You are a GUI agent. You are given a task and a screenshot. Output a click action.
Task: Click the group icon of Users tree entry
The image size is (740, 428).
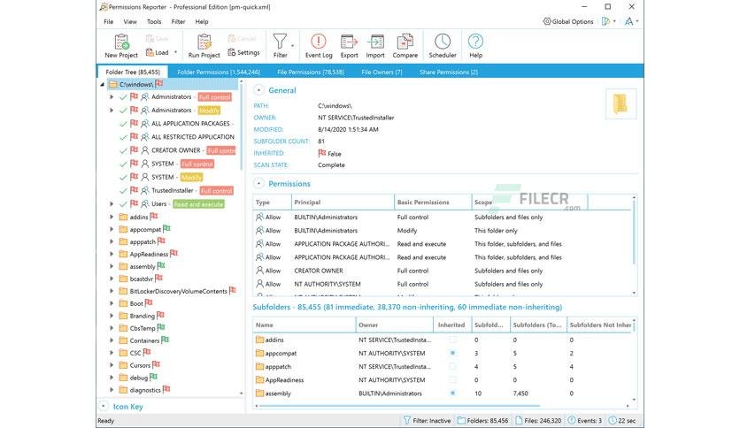145,203
